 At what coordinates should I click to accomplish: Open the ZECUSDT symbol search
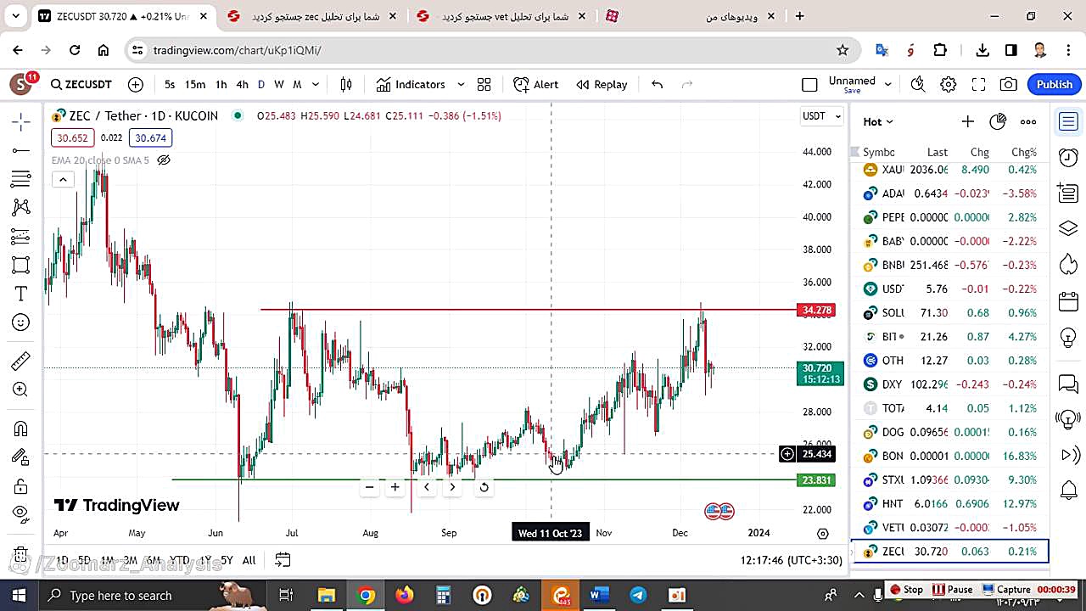coord(81,84)
